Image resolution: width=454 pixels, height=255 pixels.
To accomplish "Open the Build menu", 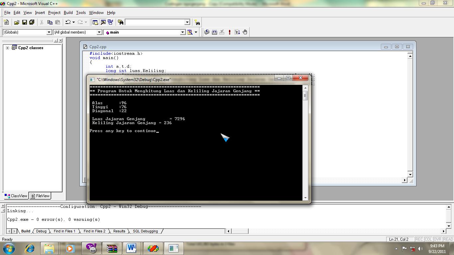I will tap(68, 13).
